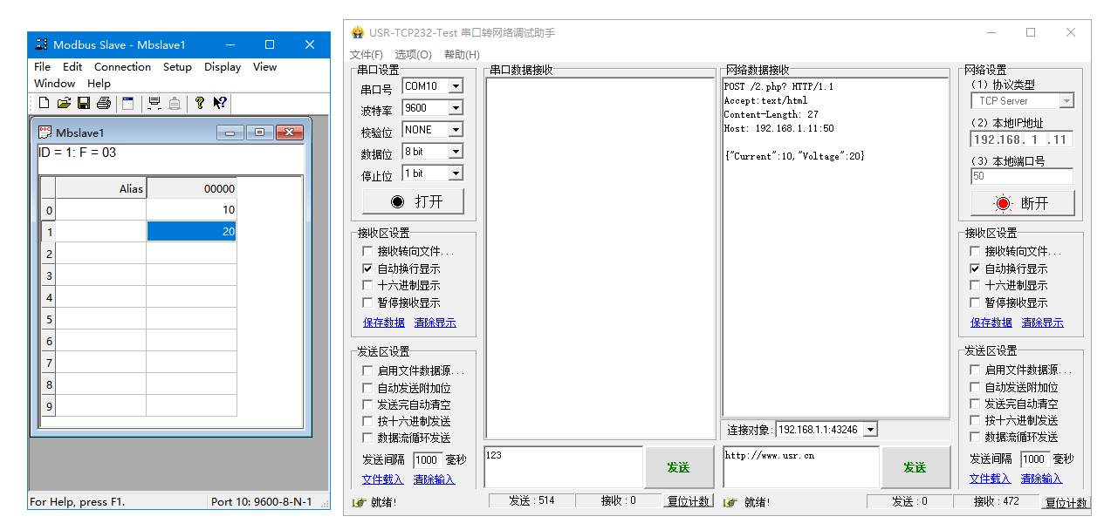
Task: Open the Setup menu in Modbus Slave
Action: click(177, 67)
